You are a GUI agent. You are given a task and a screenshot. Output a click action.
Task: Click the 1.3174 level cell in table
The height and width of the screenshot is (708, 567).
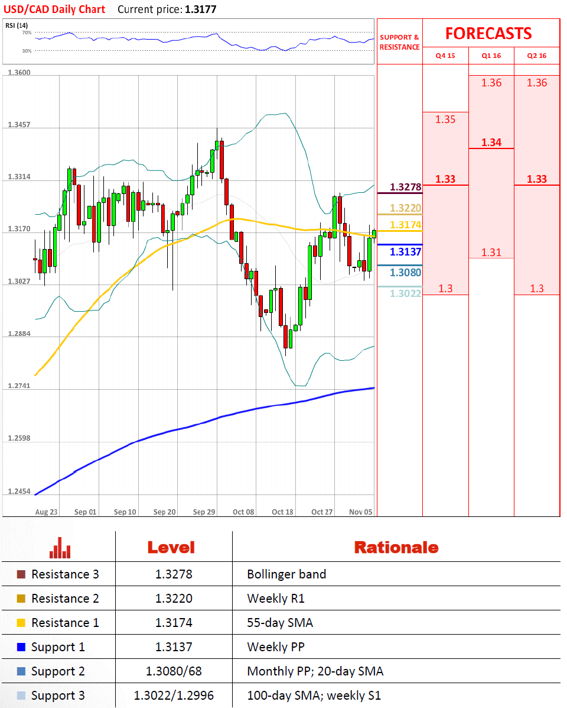[x=174, y=623]
